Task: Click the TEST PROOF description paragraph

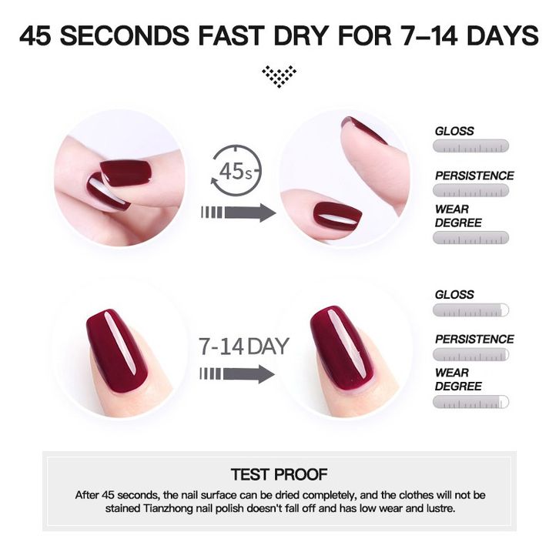Action: coord(279,501)
